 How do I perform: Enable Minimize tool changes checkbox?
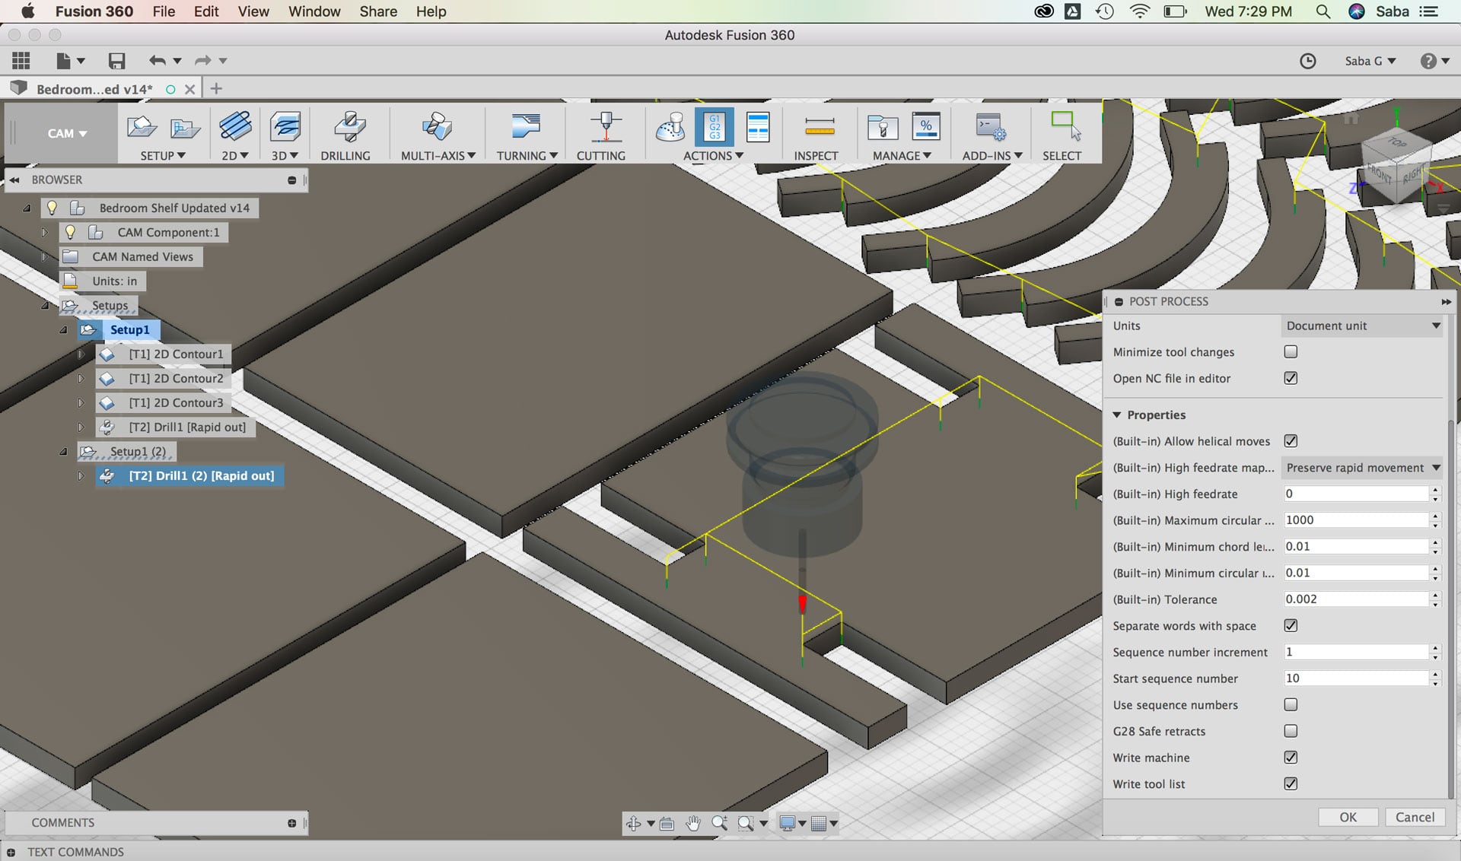point(1291,351)
